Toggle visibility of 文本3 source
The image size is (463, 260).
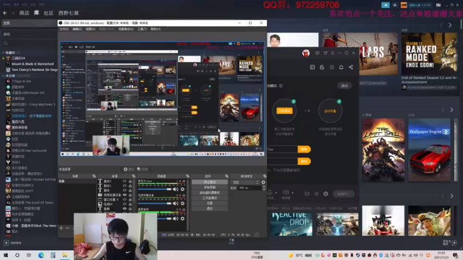124,181
